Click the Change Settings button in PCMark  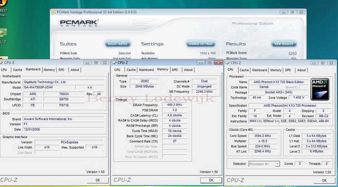click(201, 44)
